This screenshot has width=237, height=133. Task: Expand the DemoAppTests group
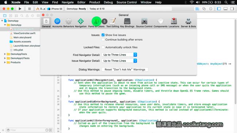tap(5, 54)
